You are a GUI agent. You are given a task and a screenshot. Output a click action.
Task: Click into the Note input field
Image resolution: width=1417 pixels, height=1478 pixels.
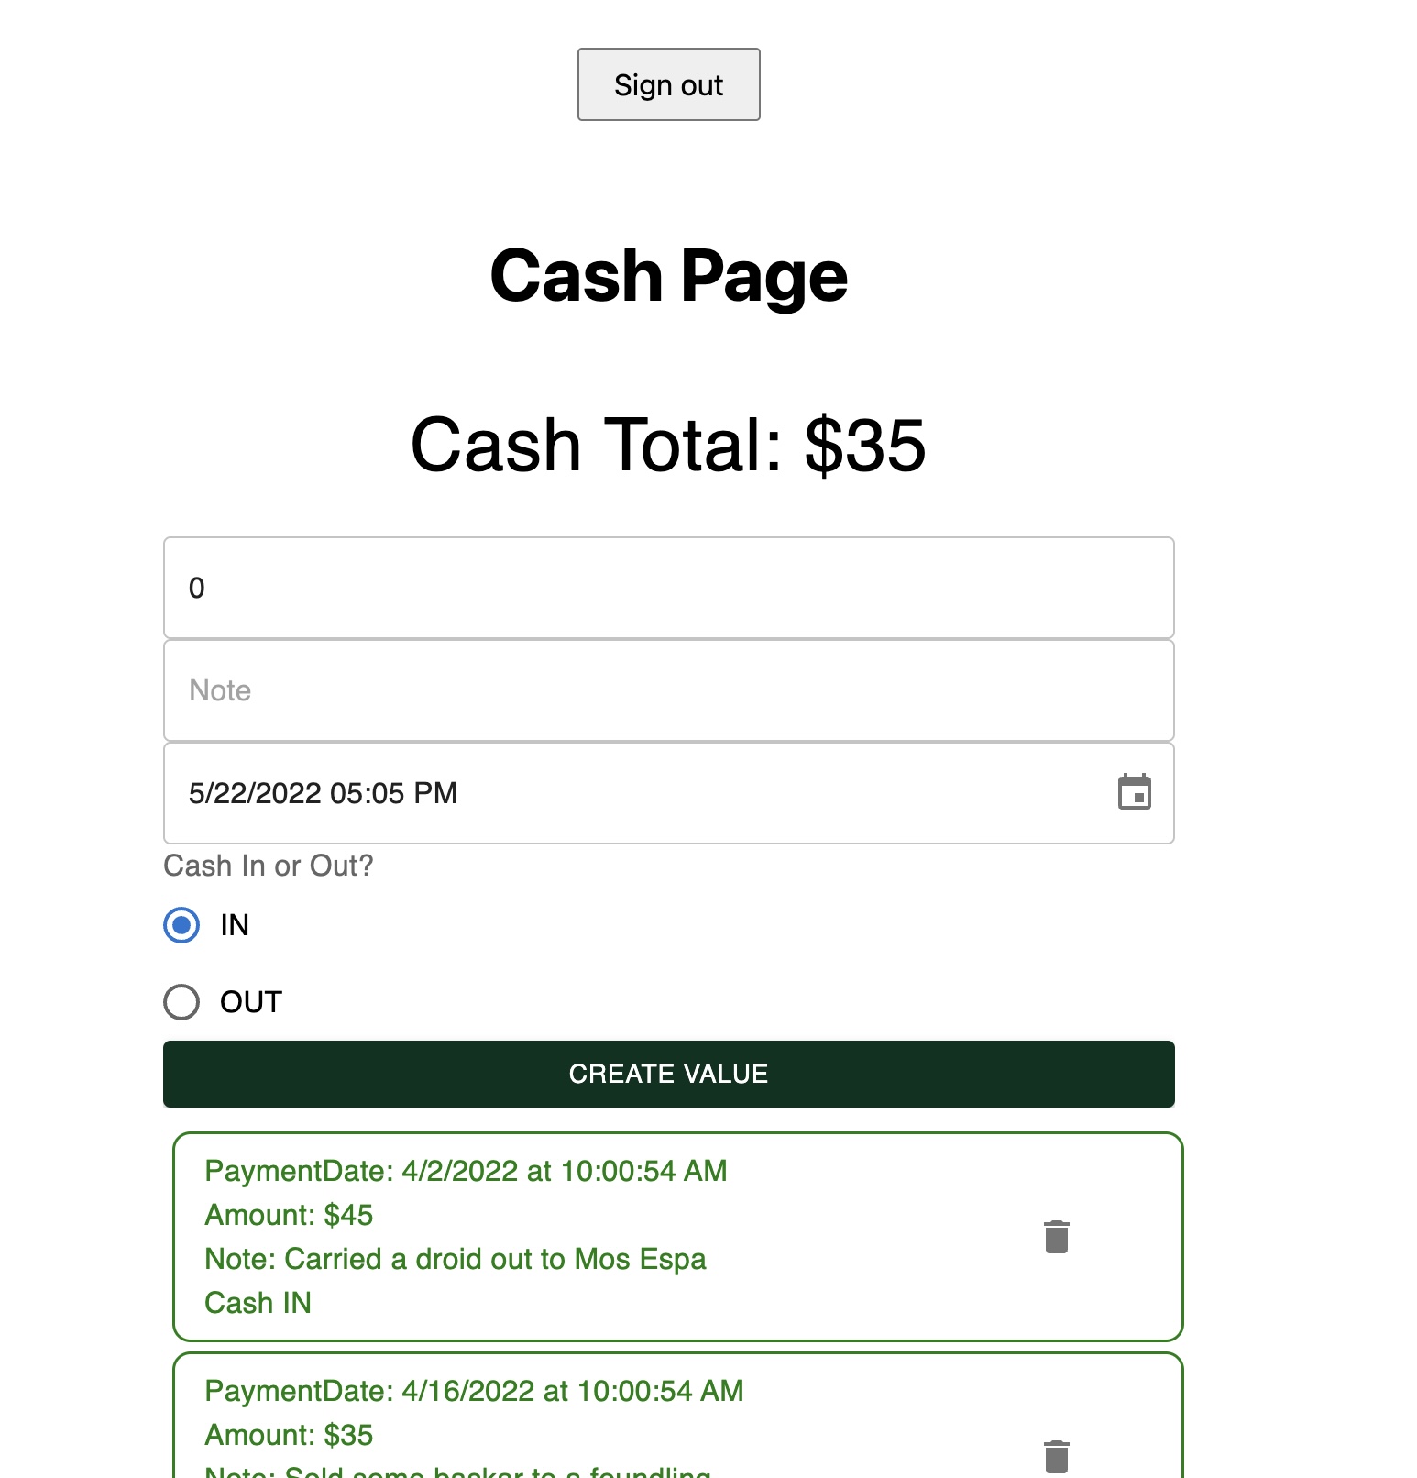(x=668, y=690)
